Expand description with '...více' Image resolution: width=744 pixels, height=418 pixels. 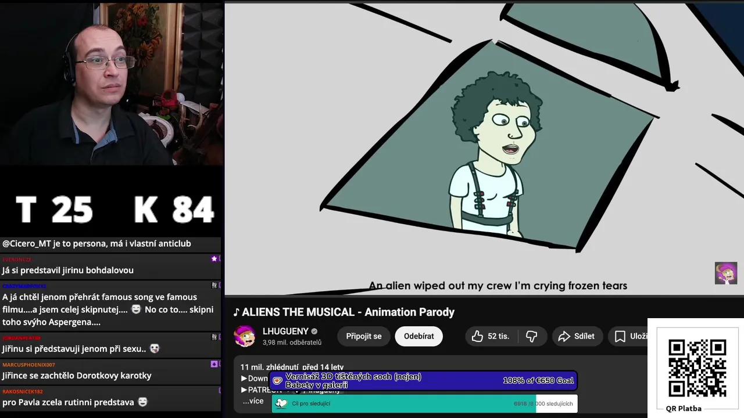pos(253,401)
